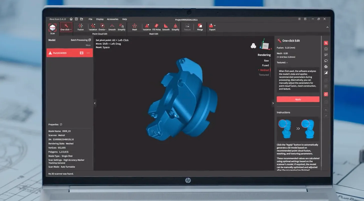The height and width of the screenshot is (201, 364).
Task: Click the Fill Holes tool
Action: coord(156,27)
